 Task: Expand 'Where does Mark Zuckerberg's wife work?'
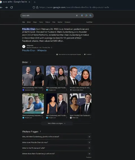coord(57,154)
